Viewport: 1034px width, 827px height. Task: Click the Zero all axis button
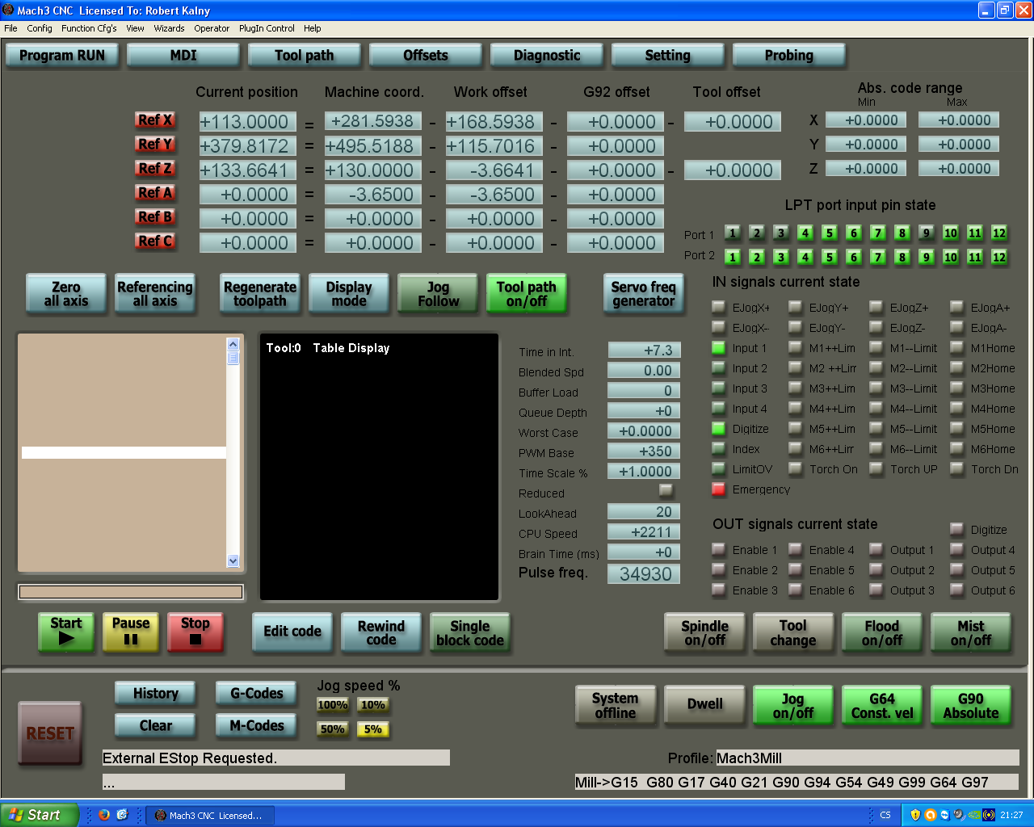point(66,294)
